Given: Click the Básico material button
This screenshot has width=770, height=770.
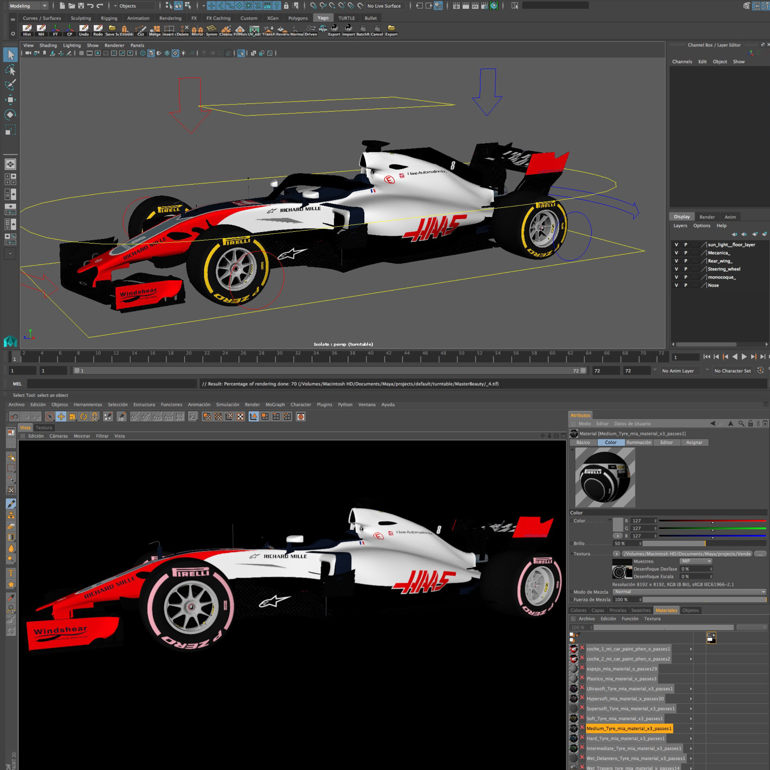Looking at the screenshot, I should pyautogui.click(x=583, y=442).
